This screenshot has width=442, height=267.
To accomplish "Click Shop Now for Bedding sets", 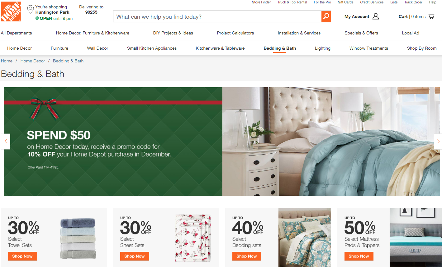I will coord(247,256).
